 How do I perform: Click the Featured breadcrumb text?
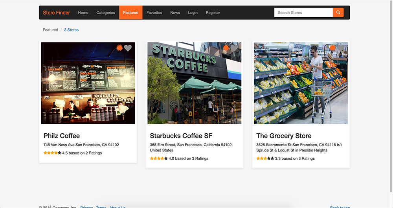pos(50,30)
